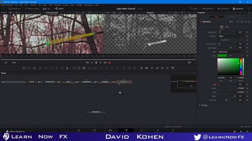Add a Renderer 3D tool (last toolbar icon)

[173, 68]
